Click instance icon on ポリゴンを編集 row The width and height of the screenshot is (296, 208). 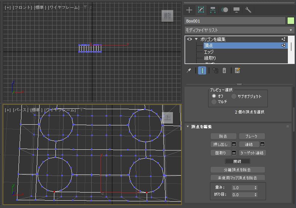pos(283,39)
